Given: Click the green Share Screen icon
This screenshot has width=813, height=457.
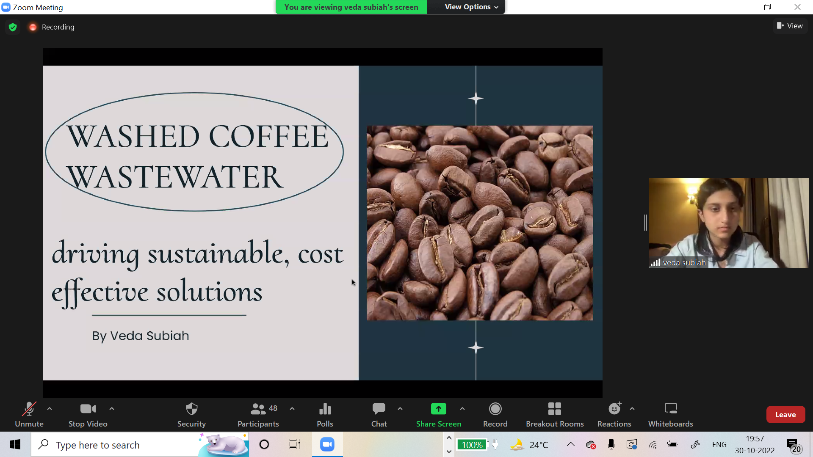Looking at the screenshot, I should coord(438,409).
